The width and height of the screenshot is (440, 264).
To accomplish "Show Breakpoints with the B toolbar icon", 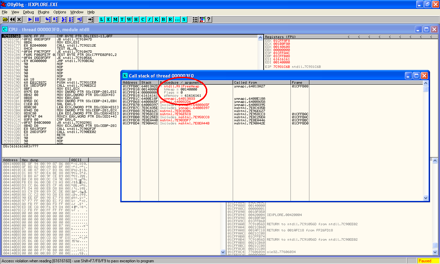I will click(x=163, y=20).
